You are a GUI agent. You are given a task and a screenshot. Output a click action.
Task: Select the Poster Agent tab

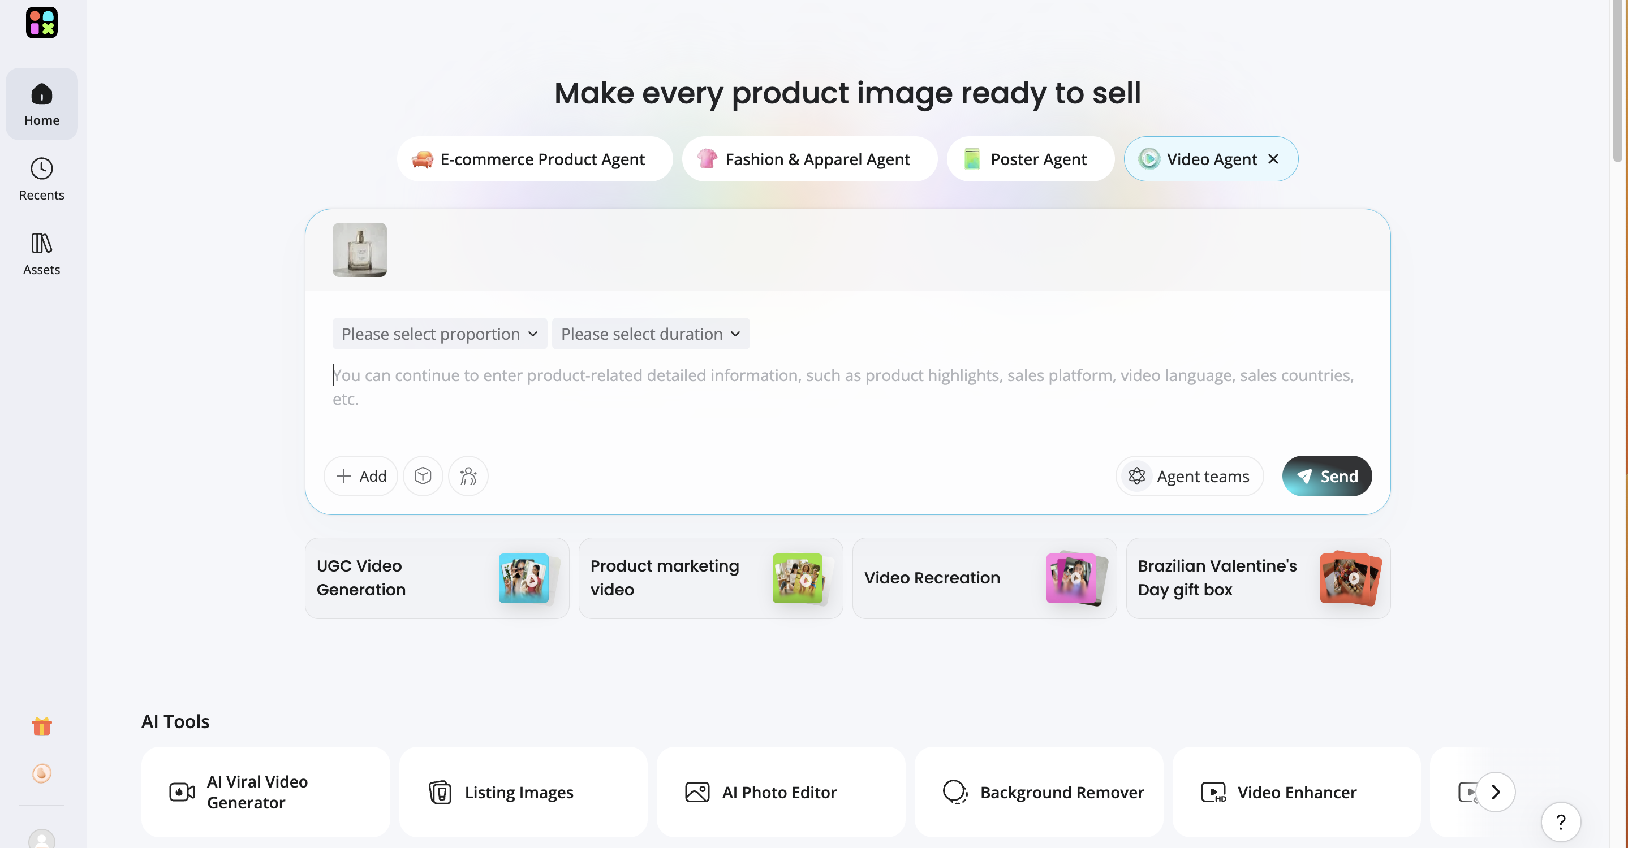click(1030, 159)
